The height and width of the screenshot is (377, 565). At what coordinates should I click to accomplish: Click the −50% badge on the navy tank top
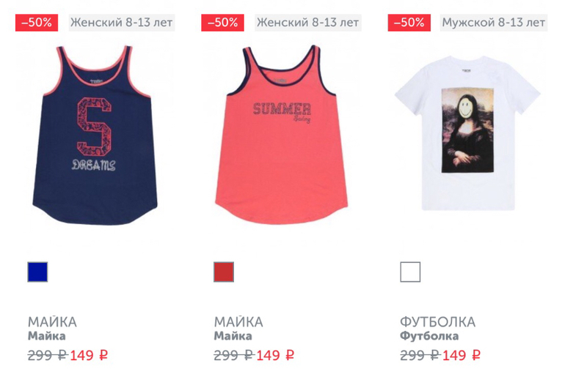click(37, 23)
